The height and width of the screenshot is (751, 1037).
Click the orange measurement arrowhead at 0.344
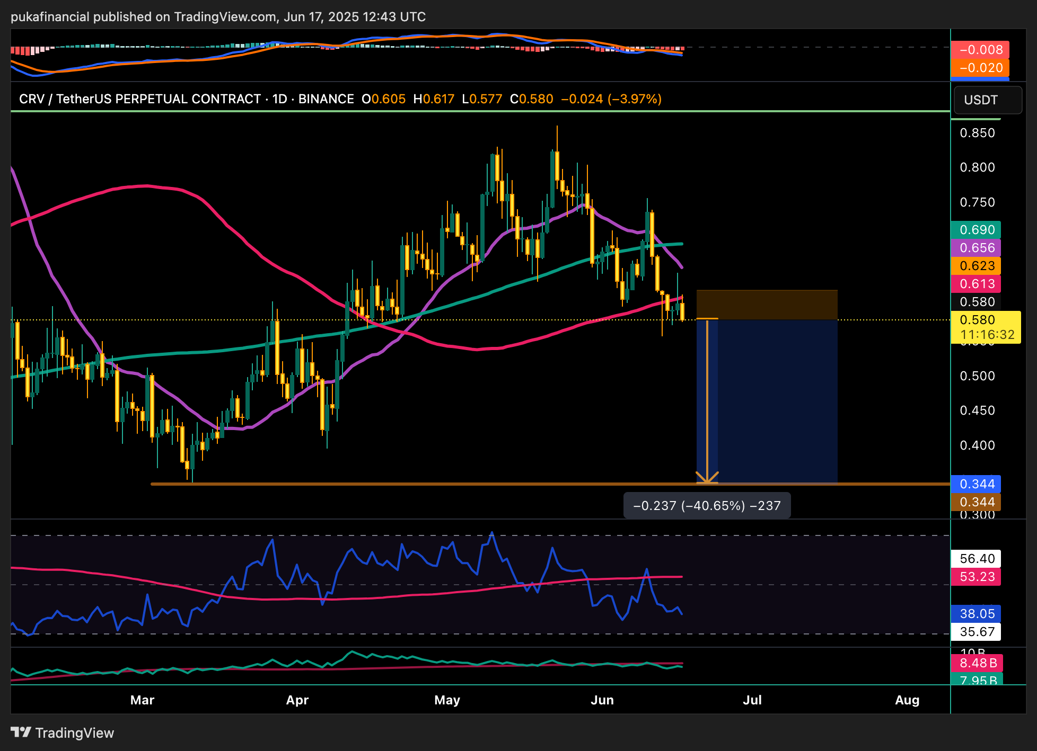(707, 477)
